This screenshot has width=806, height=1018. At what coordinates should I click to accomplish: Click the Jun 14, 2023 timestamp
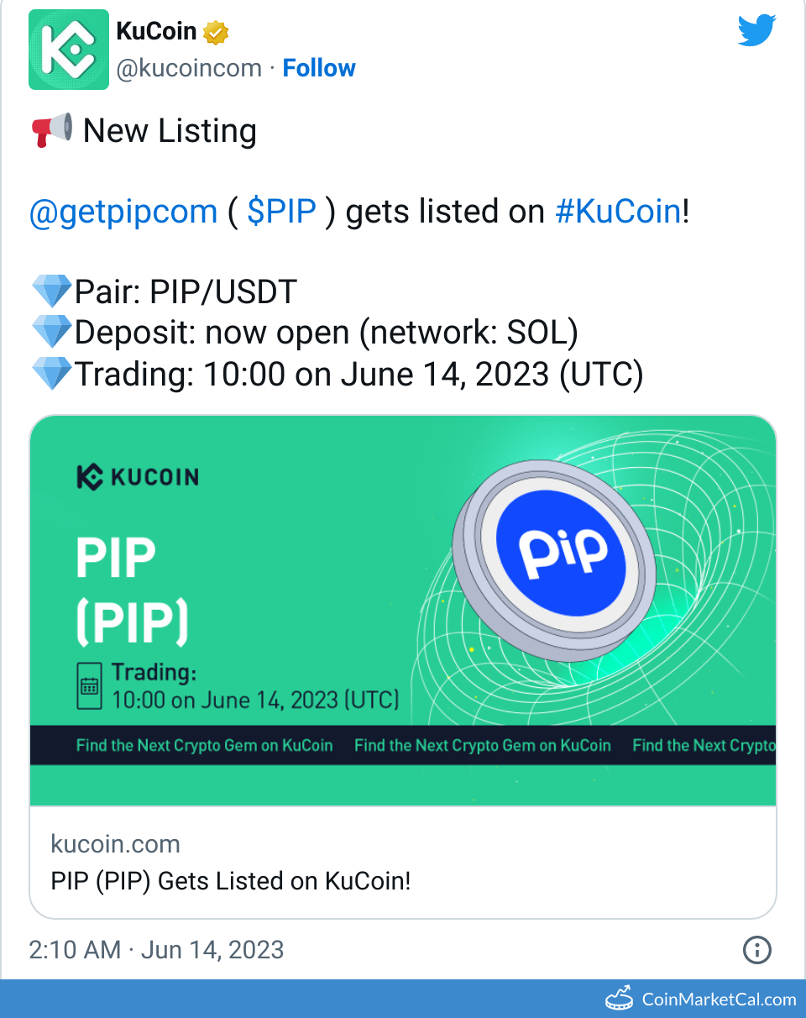click(x=211, y=950)
